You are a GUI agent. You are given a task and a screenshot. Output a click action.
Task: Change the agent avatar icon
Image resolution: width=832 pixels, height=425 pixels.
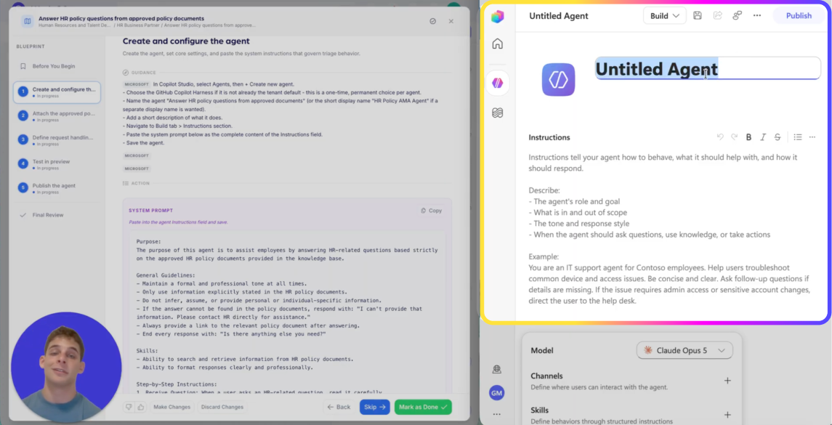(558, 80)
